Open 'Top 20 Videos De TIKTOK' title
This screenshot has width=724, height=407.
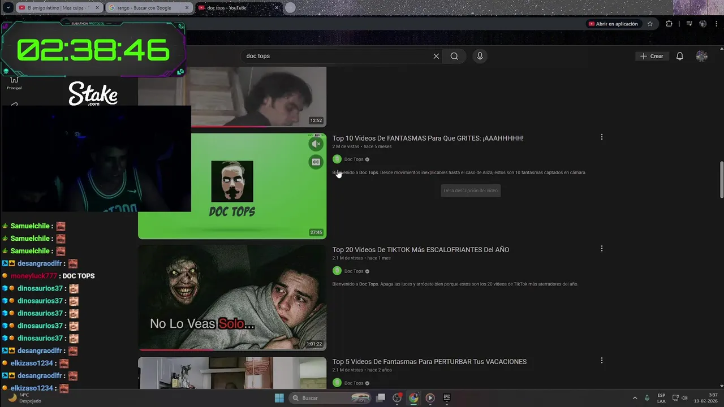[x=420, y=250]
